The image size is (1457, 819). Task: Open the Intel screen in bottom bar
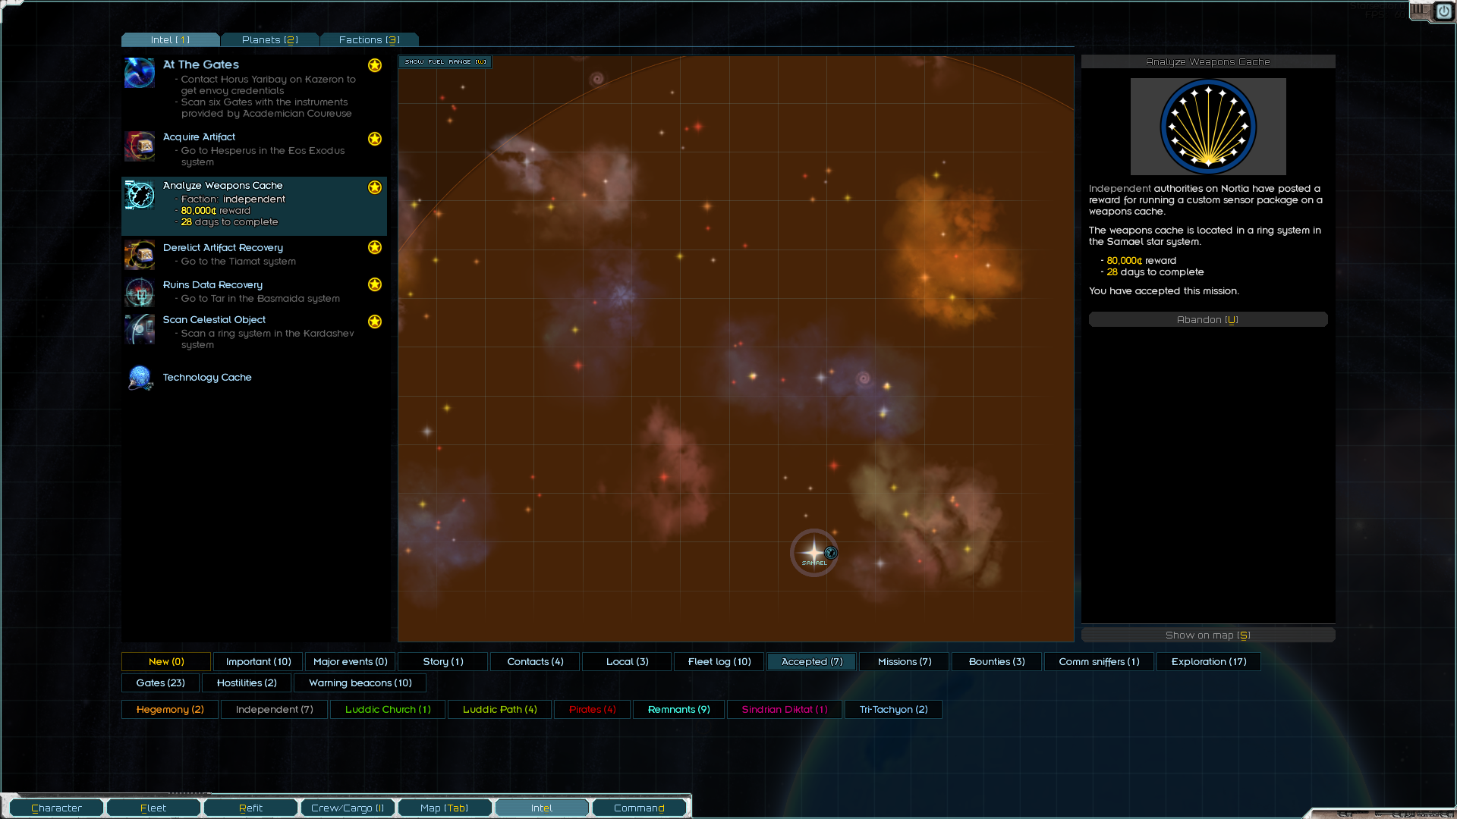click(x=542, y=808)
